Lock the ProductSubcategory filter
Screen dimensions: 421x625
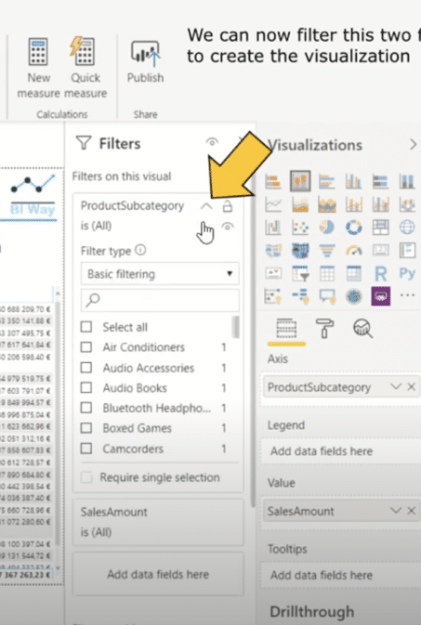point(228,206)
